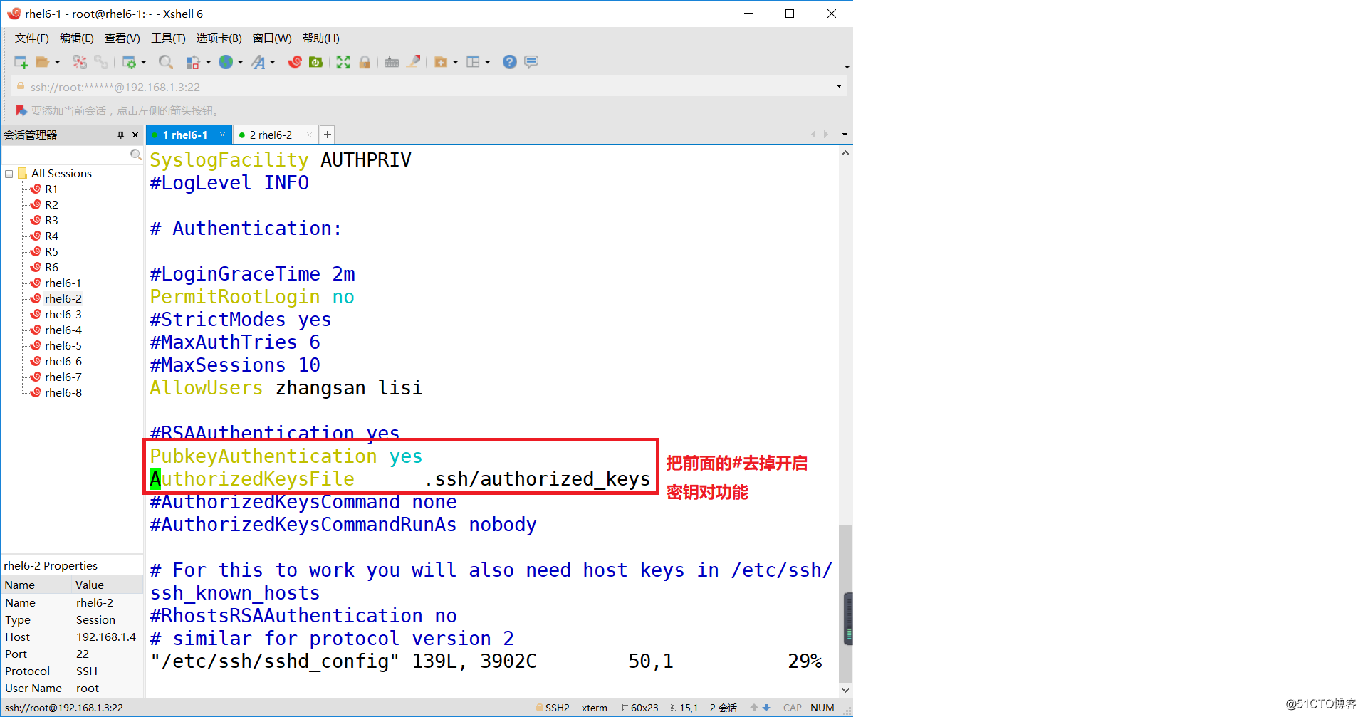
Task: Open the tab list dropdown arrow
Action: [x=845, y=135]
